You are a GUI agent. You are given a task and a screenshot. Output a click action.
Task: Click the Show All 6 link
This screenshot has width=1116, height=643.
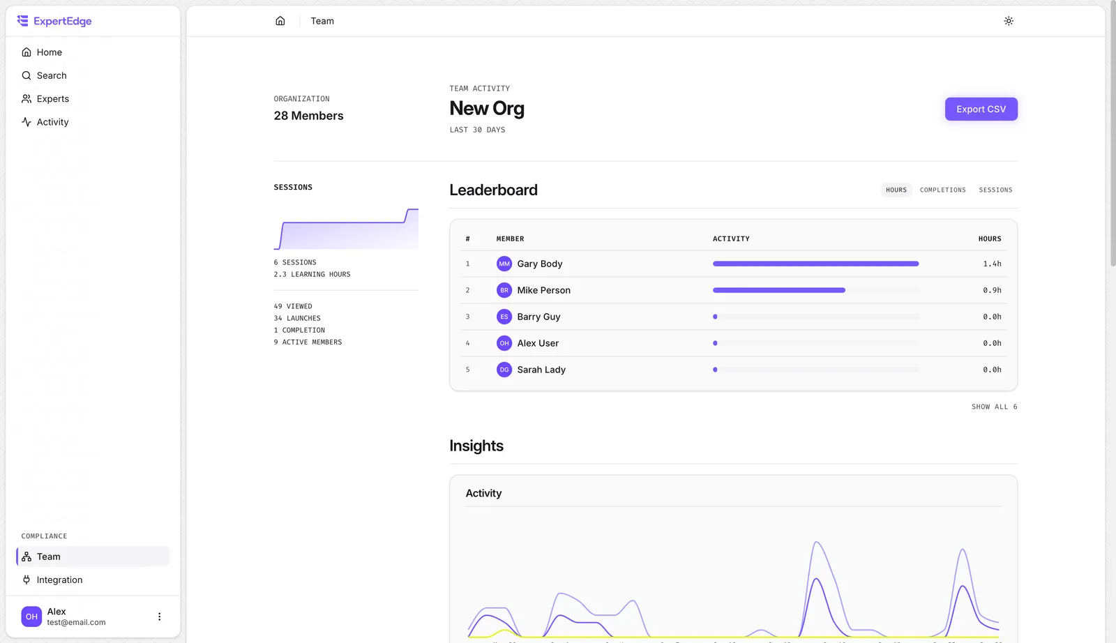(995, 407)
